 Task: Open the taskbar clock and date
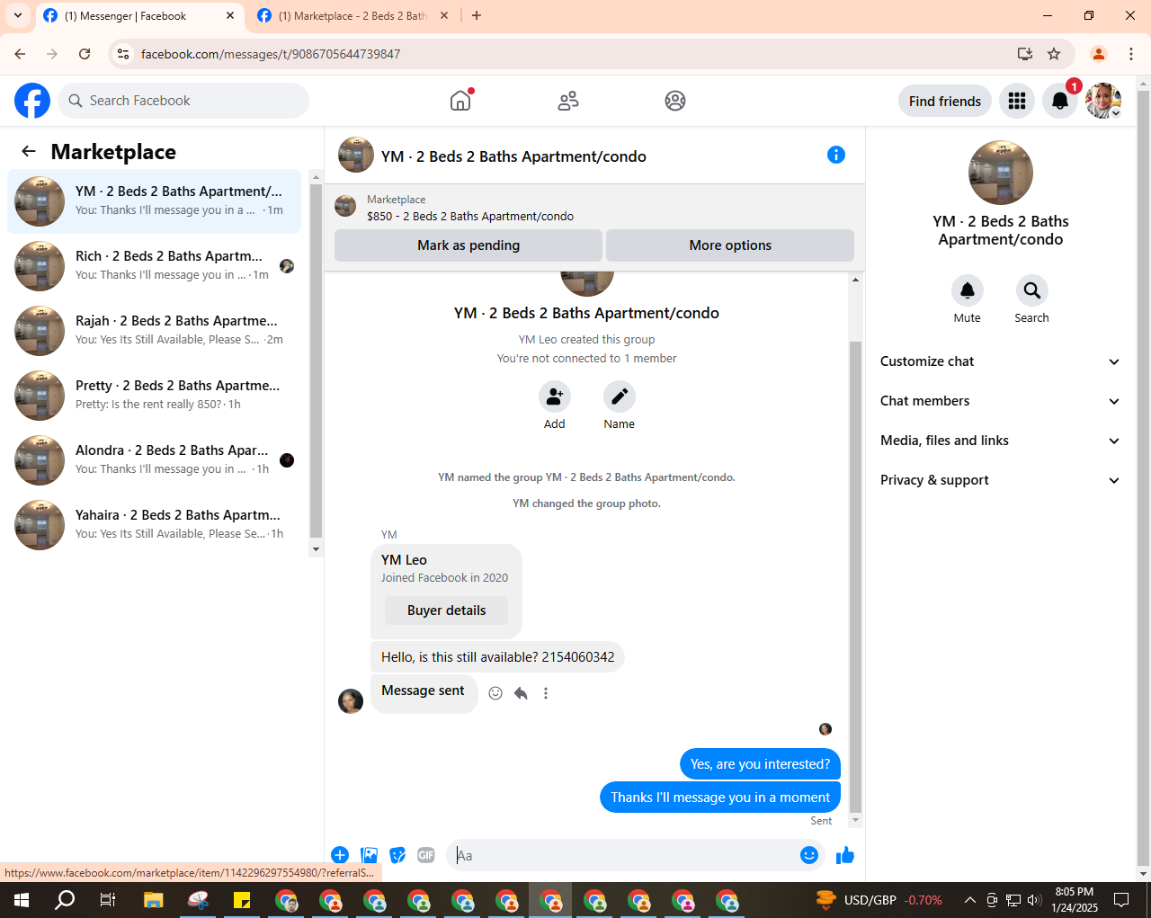pos(1075,900)
